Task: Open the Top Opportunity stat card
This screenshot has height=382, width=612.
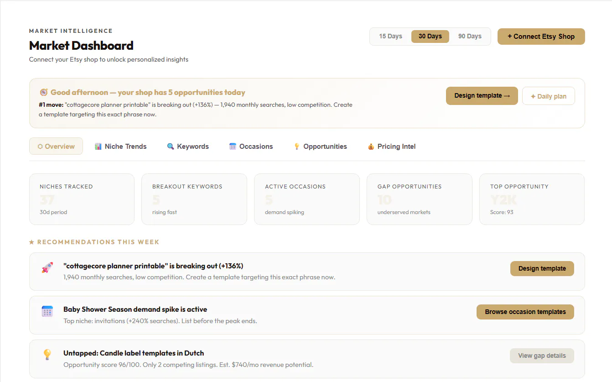Action: [x=532, y=199]
